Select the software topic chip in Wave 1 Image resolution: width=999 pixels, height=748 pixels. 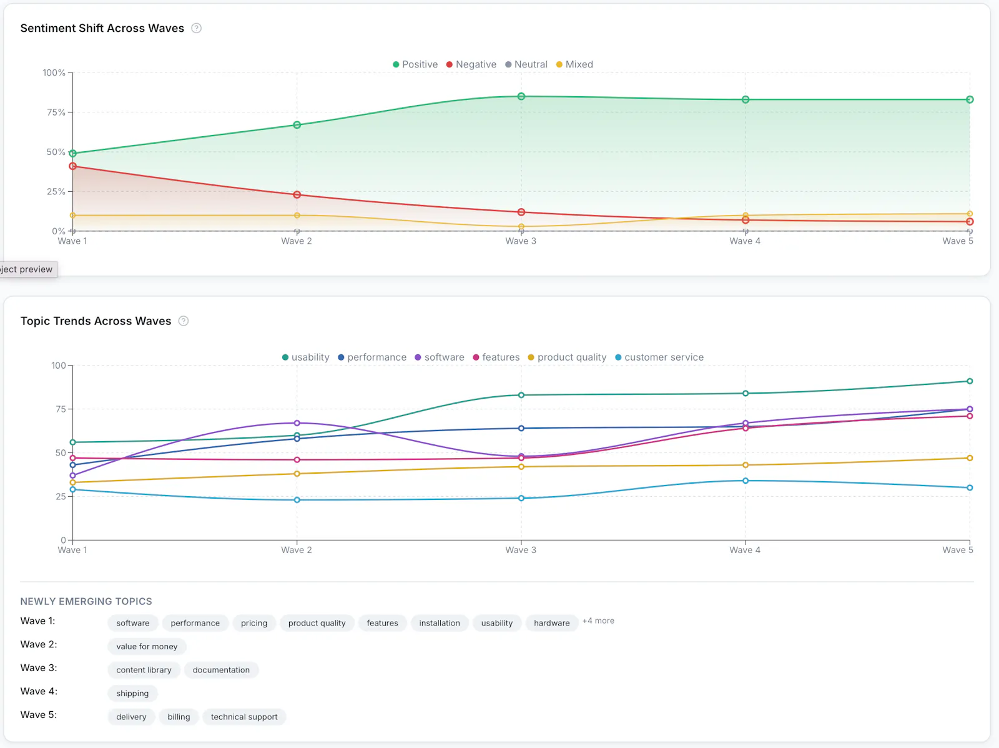click(x=133, y=623)
